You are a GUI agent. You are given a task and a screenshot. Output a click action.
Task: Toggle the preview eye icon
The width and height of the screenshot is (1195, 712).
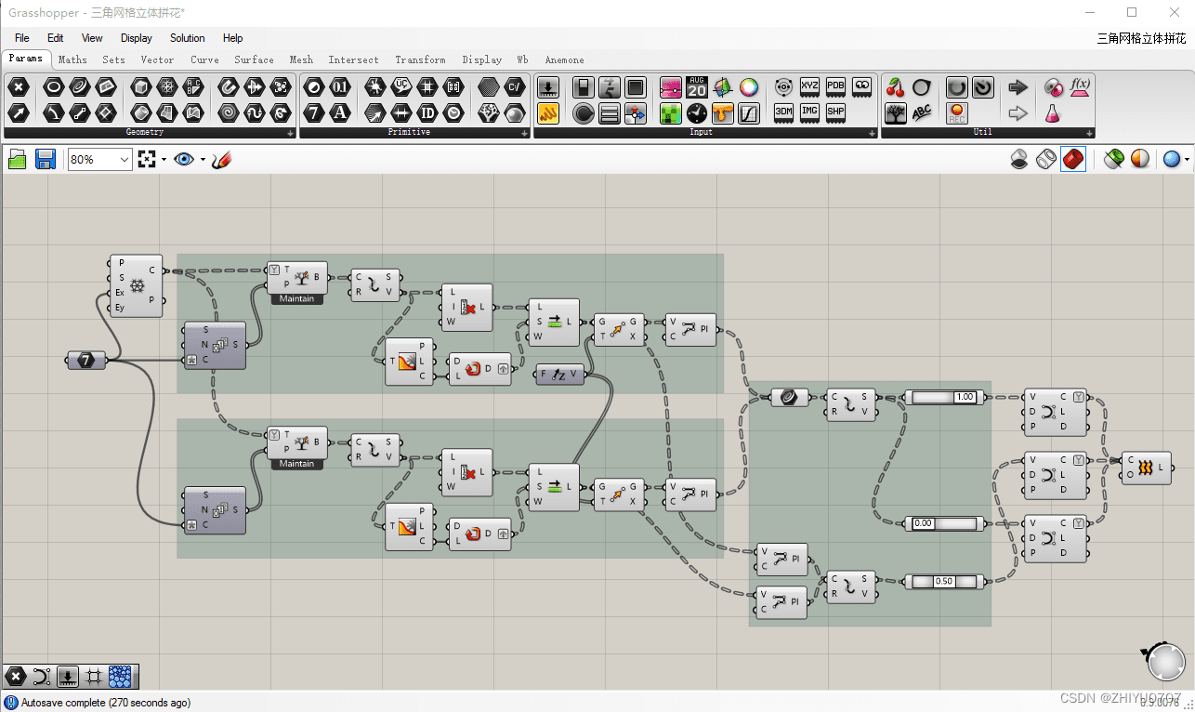(x=183, y=159)
